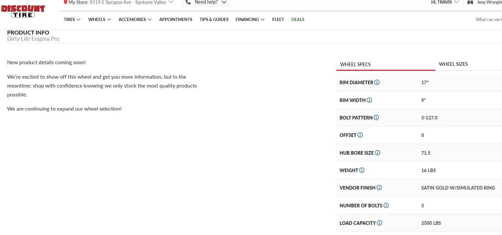
Task: Click the phone icon beside Need help
Action: pos(188,2)
